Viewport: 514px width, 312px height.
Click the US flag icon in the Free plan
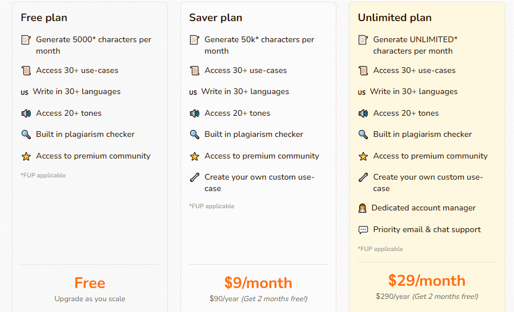click(25, 92)
